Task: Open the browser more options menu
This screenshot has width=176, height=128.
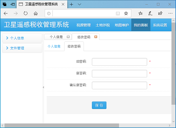Action: [170, 13]
